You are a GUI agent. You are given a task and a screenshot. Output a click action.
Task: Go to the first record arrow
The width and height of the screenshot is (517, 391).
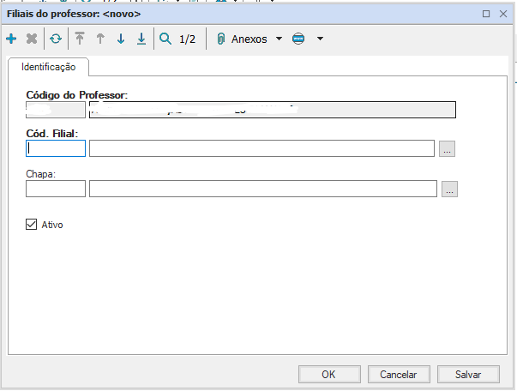tap(81, 39)
